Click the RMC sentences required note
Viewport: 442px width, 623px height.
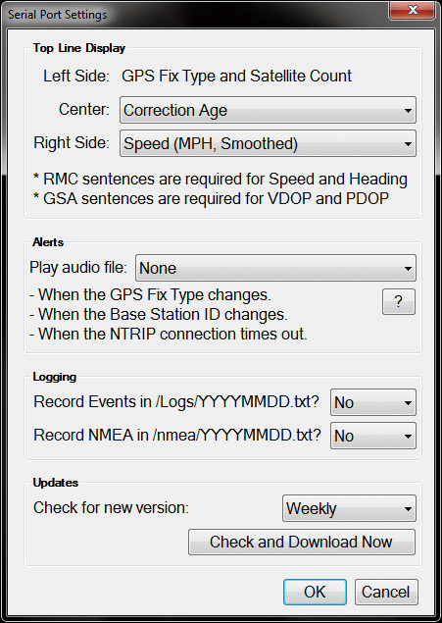pos(221,180)
